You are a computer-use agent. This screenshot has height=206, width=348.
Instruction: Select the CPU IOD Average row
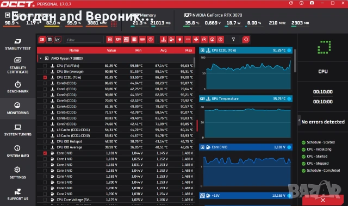coord(116,147)
